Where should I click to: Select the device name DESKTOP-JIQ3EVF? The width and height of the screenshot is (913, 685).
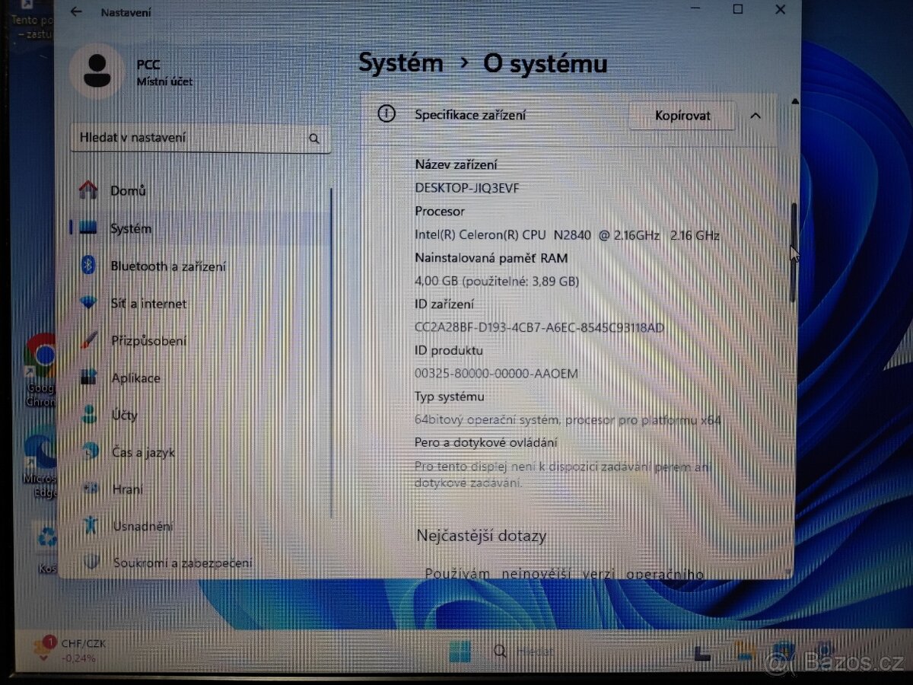pos(467,188)
